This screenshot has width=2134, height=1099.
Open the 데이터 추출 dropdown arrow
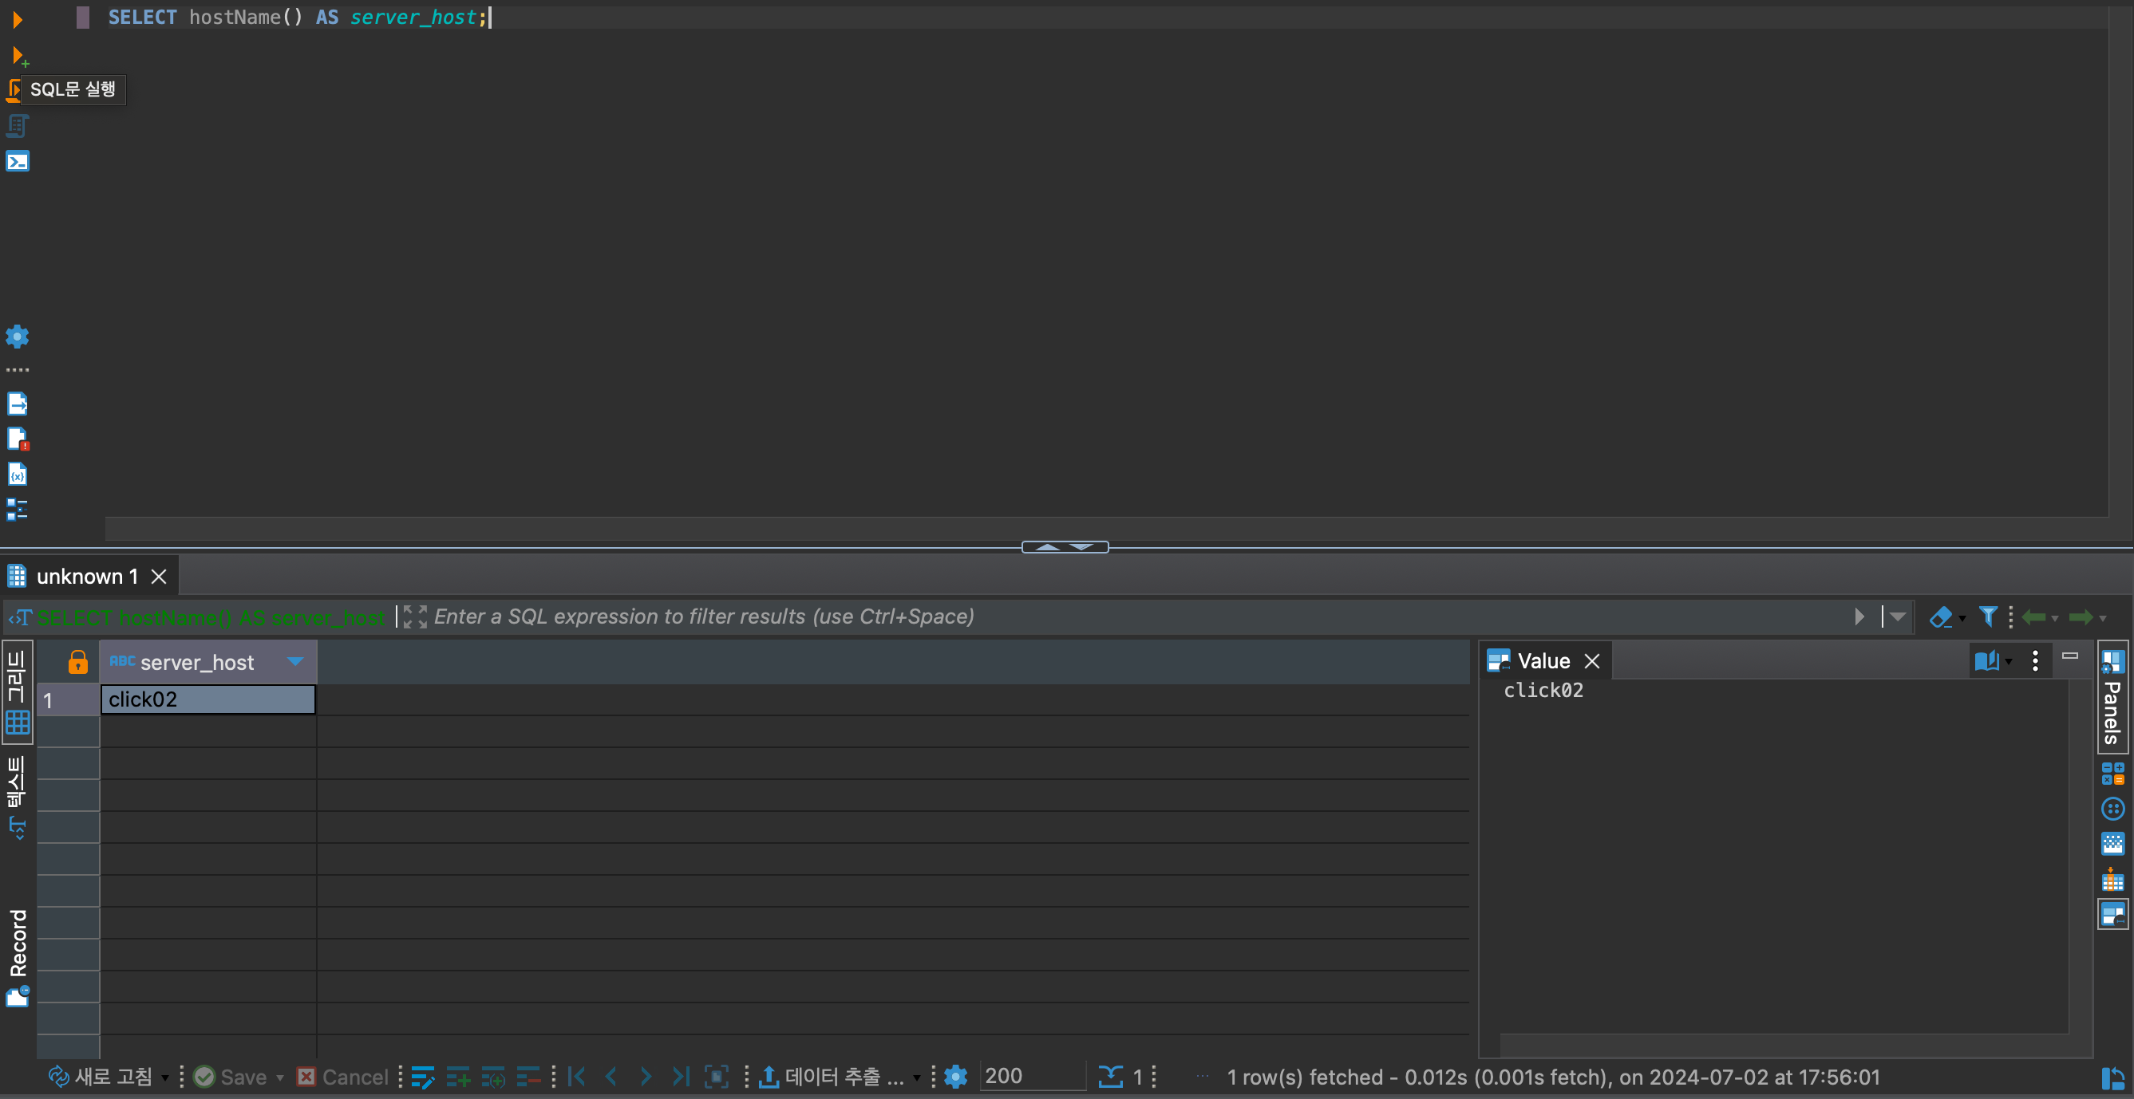pyautogui.click(x=917, y=1077)
